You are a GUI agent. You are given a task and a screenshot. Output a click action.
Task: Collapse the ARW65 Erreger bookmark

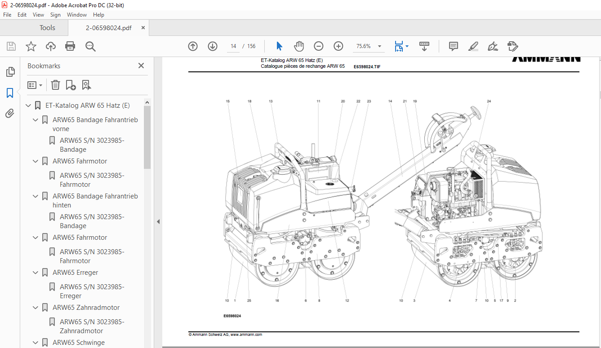point(36,273)
